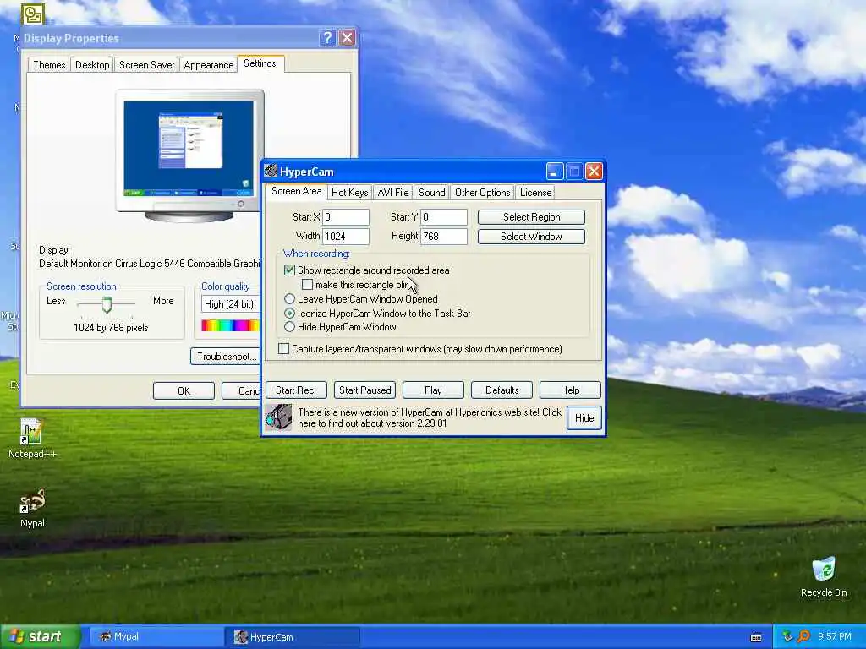The image size is (866, 649).
Task: Click the Screen resolution slider handle
Action: [x=107, y=304]
